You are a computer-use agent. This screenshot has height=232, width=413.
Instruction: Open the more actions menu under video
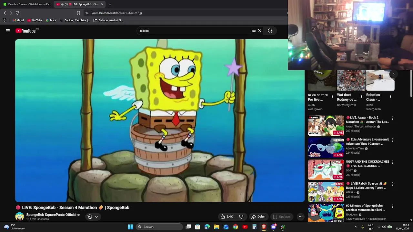[x=300, y=217]
